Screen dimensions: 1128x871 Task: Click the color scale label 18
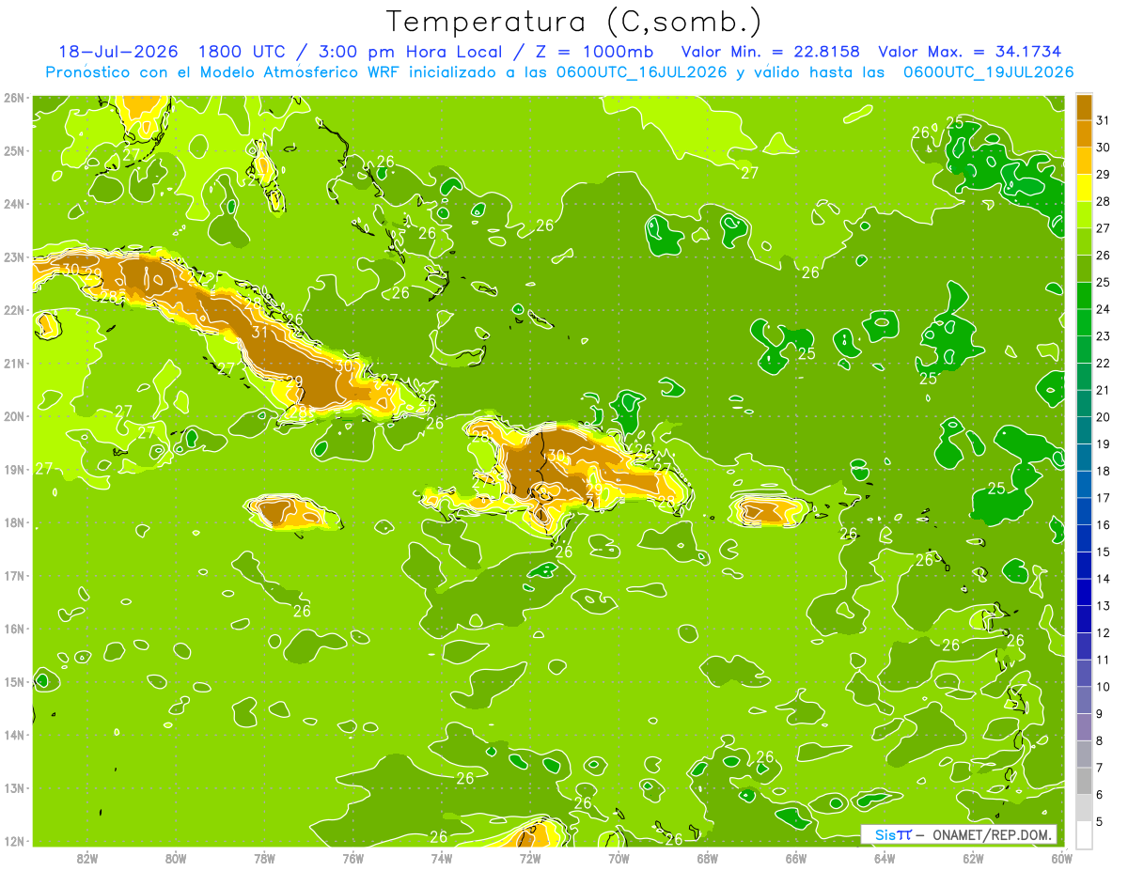1104,471
